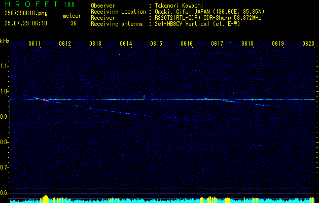Click the meteor label
The image size is (319, 203).
(x=72, y=16)
